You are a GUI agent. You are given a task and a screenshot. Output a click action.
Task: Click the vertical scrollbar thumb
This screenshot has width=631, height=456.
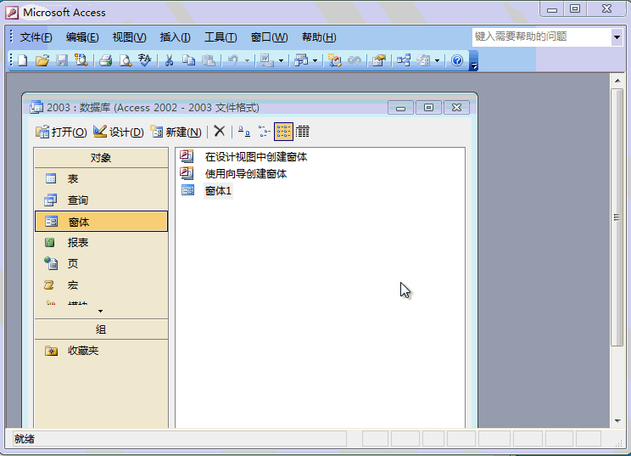(617, 217)
